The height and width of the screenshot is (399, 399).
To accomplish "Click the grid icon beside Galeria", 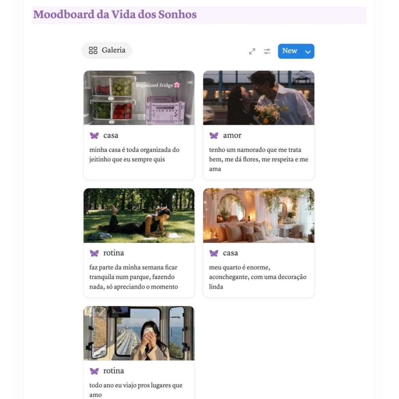I will [93, 50].
